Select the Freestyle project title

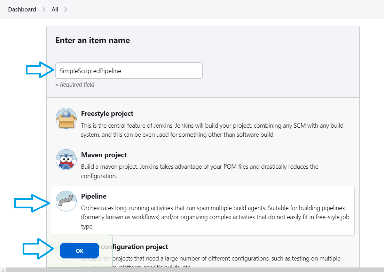(107, 113)
